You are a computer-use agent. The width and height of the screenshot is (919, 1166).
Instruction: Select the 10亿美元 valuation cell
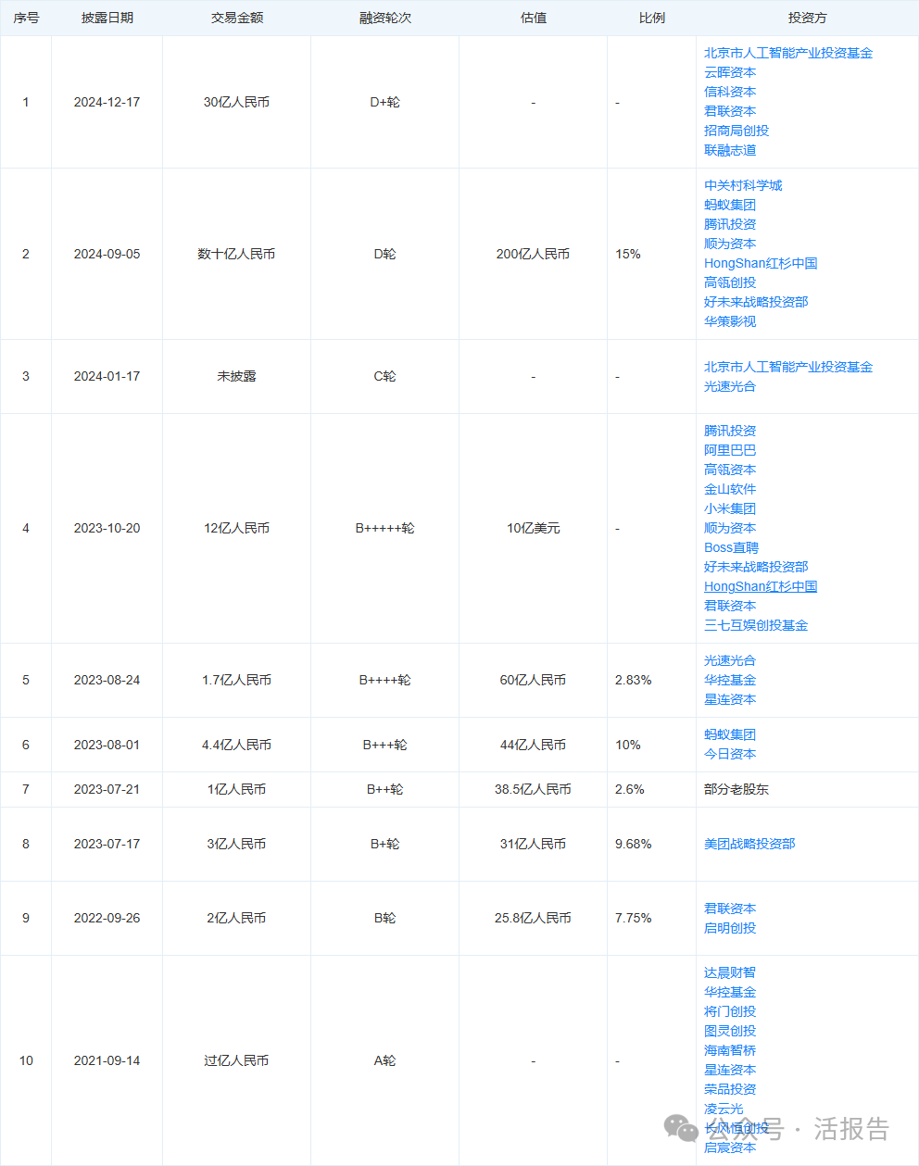coord(534,528)
